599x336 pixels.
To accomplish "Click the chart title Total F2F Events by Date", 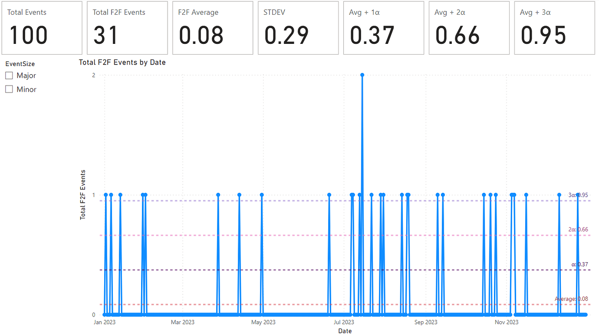I will tap(122, 62).
